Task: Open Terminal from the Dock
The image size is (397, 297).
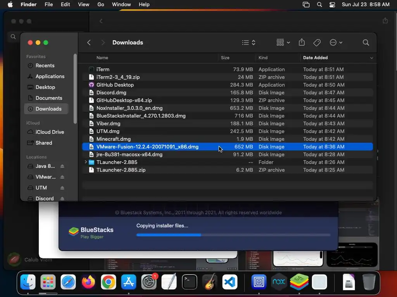Action: point(189,282)
